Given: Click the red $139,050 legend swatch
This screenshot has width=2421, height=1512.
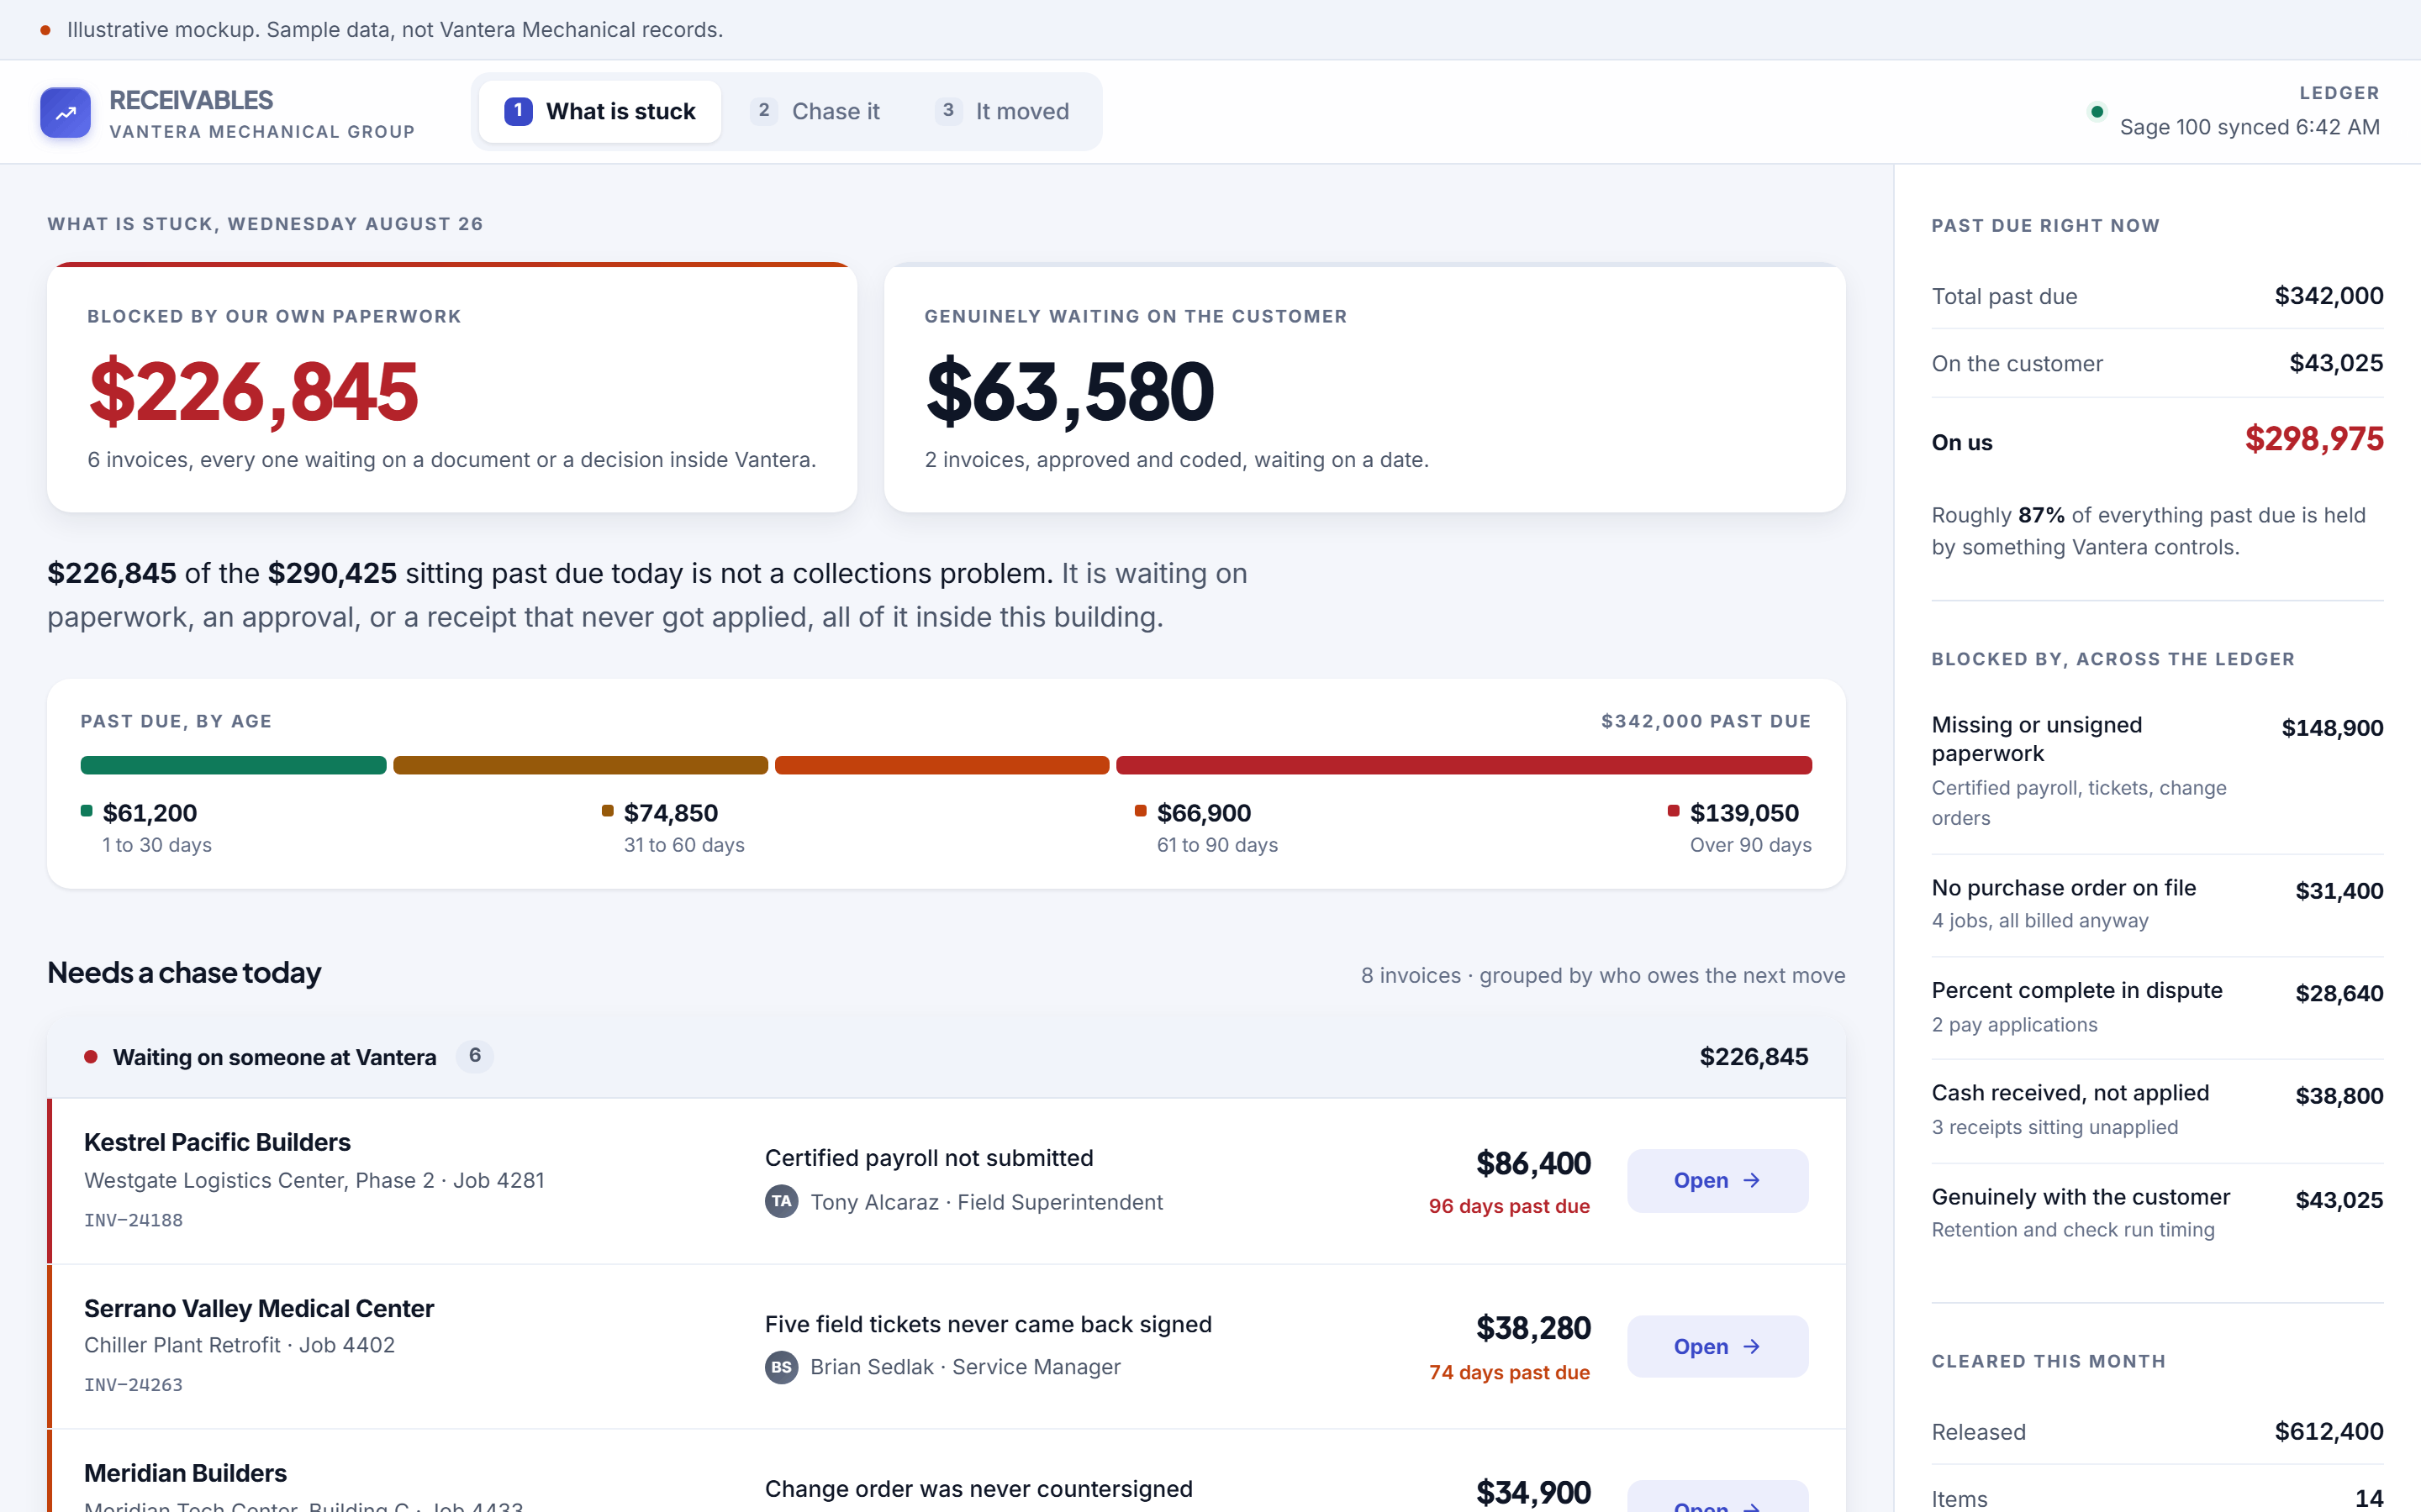Looking at the screenshot, I should coord(1673,811).
